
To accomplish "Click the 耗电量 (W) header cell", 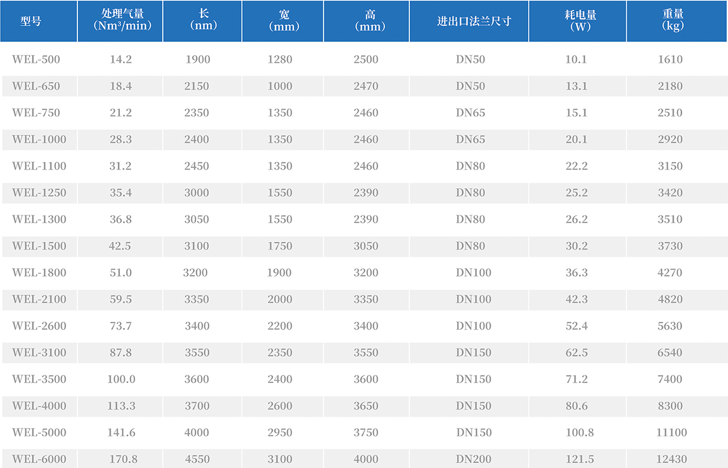I will click(580, 21).
